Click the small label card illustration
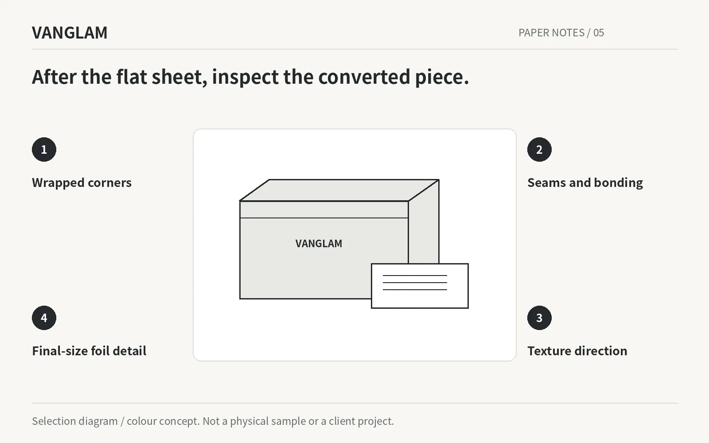 [420, 286]
